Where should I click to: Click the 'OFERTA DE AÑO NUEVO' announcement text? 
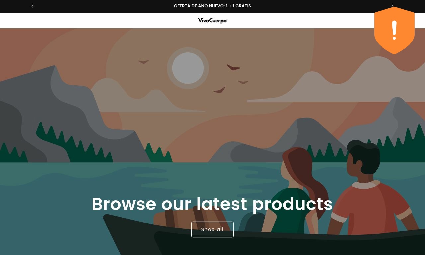pos(212,6)
